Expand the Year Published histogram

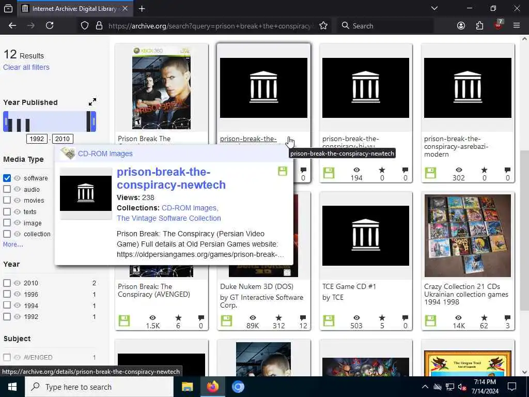click(92, 102)
